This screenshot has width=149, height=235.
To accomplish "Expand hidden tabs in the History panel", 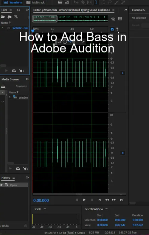I will point(27,177).
